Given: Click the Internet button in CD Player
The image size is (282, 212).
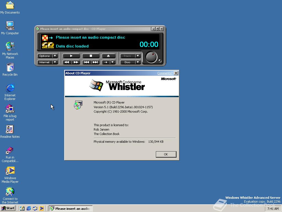Looking at the screenshot, I should [45, 62].
